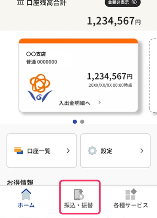Screen dimensions: 157x218
Task: Open the 各種サービス grid icon
Action: 131,194
